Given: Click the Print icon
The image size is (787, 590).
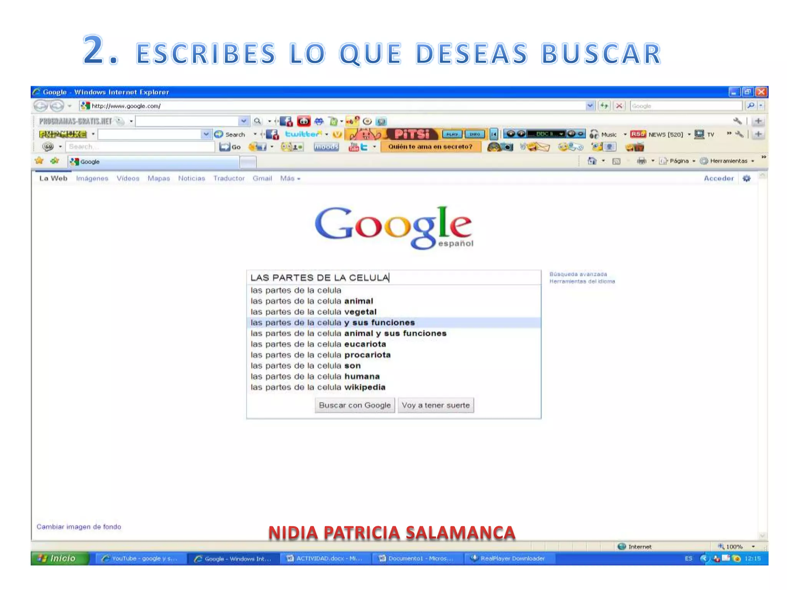Looking at the screenshot, I should (x=641, y=161).
